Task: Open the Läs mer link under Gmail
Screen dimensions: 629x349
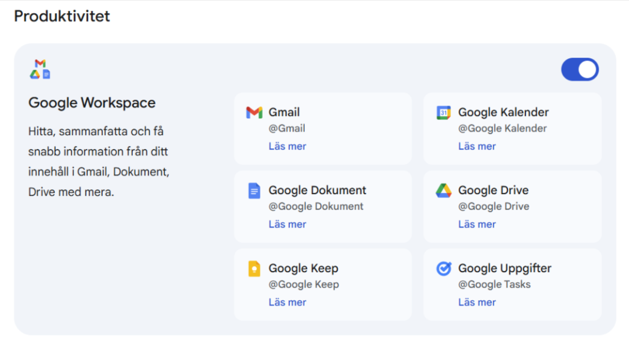Action: pyautogui.click(x=287, y=146)
